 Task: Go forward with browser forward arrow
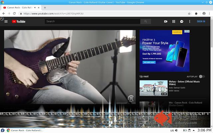[9, 14]
